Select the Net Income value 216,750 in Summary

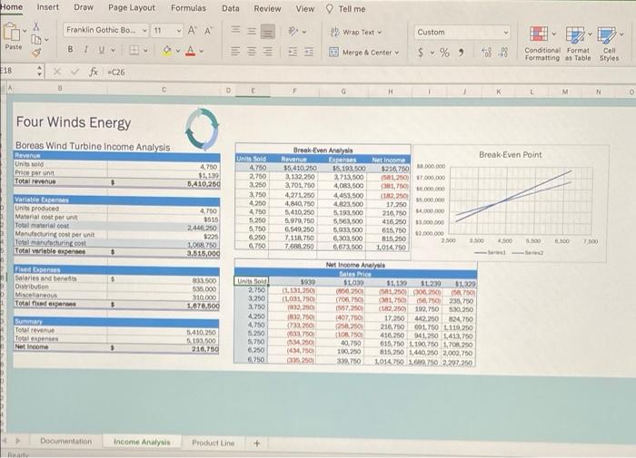(x=204, y=349)
